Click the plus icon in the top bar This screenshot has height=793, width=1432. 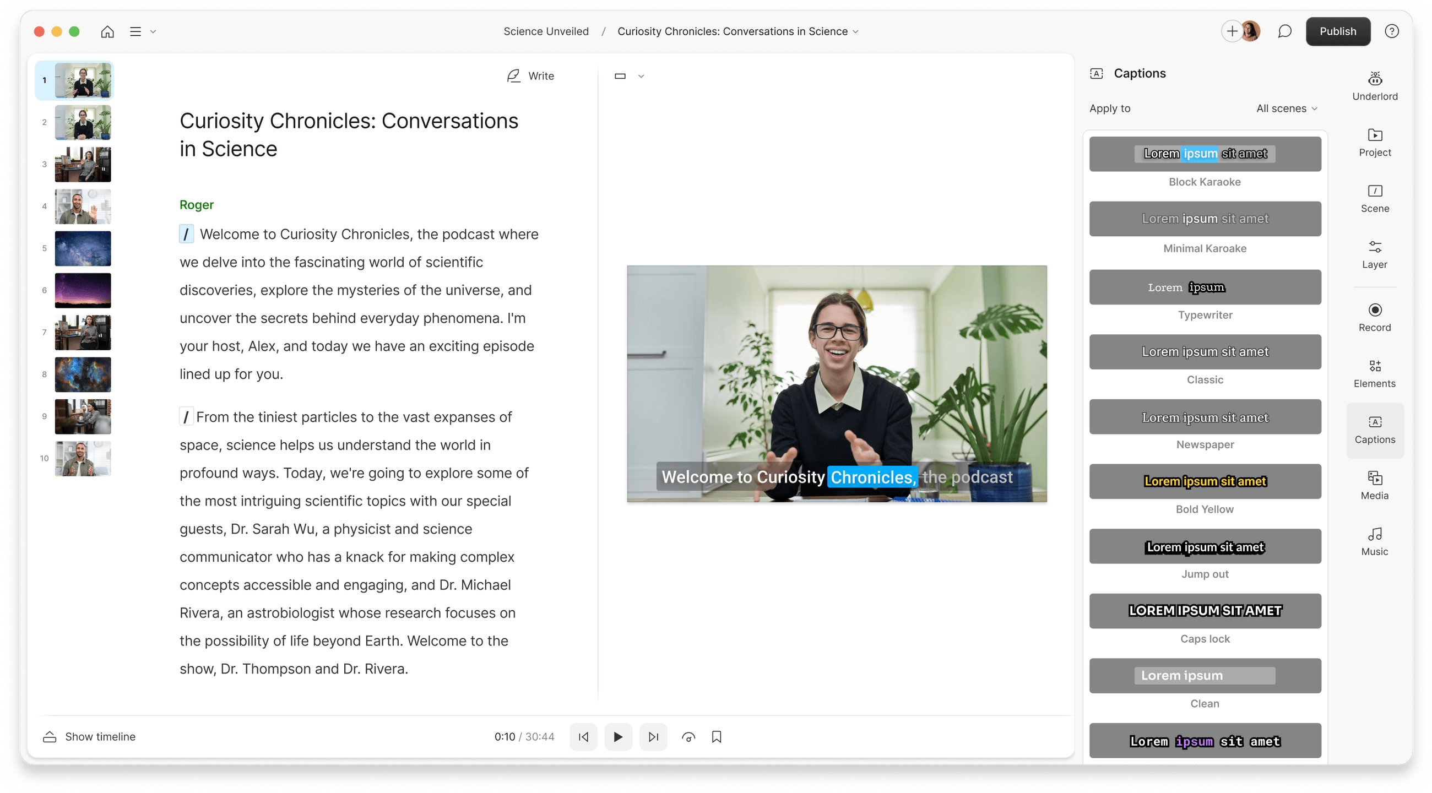pos(1231,31)
